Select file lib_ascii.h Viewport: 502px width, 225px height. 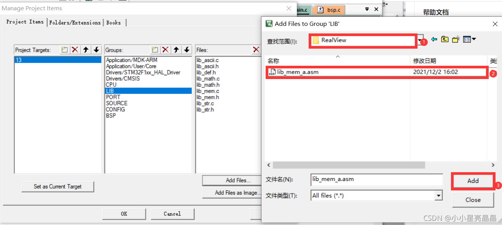[x=207, y=66]
